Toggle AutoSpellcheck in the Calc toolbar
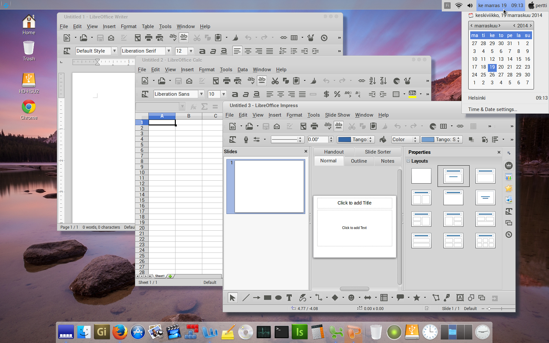Screen dimensions: 549x343 click(262, 81)
